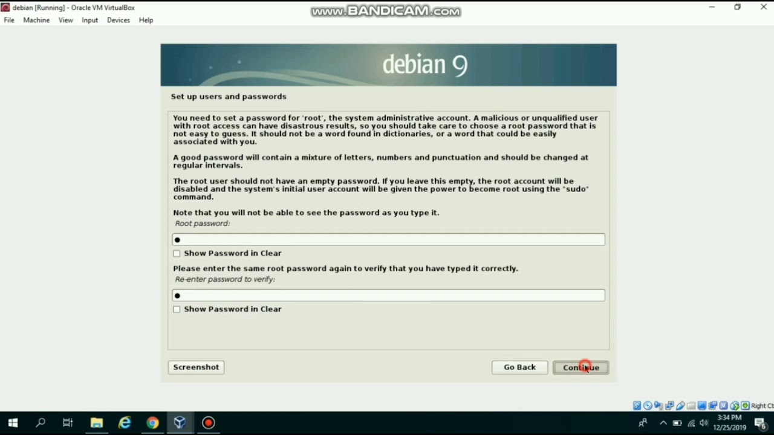Open Windows search from taskbar
This screenshot has width=774, height=435.
[x=41, y=423]
